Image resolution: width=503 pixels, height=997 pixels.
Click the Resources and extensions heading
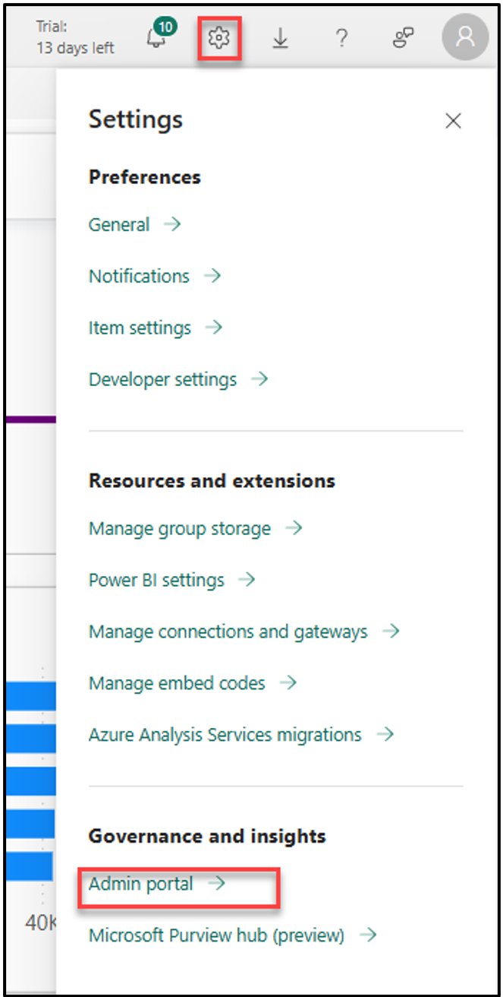[x=212, y=481]
